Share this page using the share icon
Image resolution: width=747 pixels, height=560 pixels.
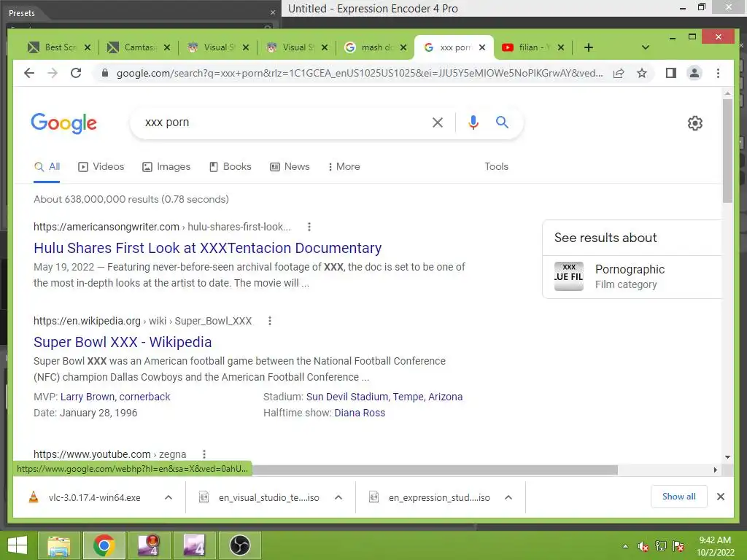tap(619, 73)
